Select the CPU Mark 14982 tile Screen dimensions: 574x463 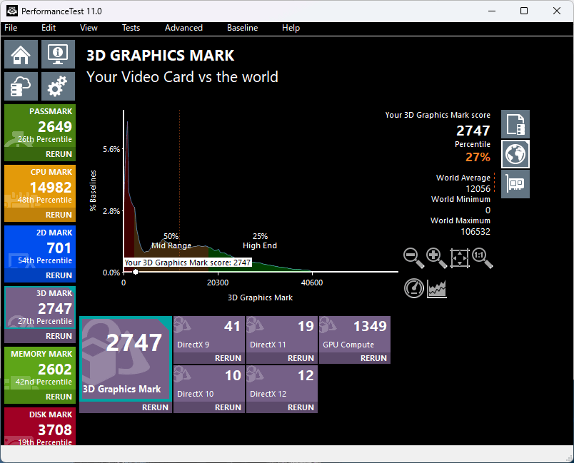[40, 187]
